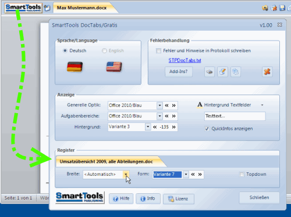Screen dimensions: 291x217
Task: Click the printer icon in Fehlerbehandlung
Action: point(210,72)
